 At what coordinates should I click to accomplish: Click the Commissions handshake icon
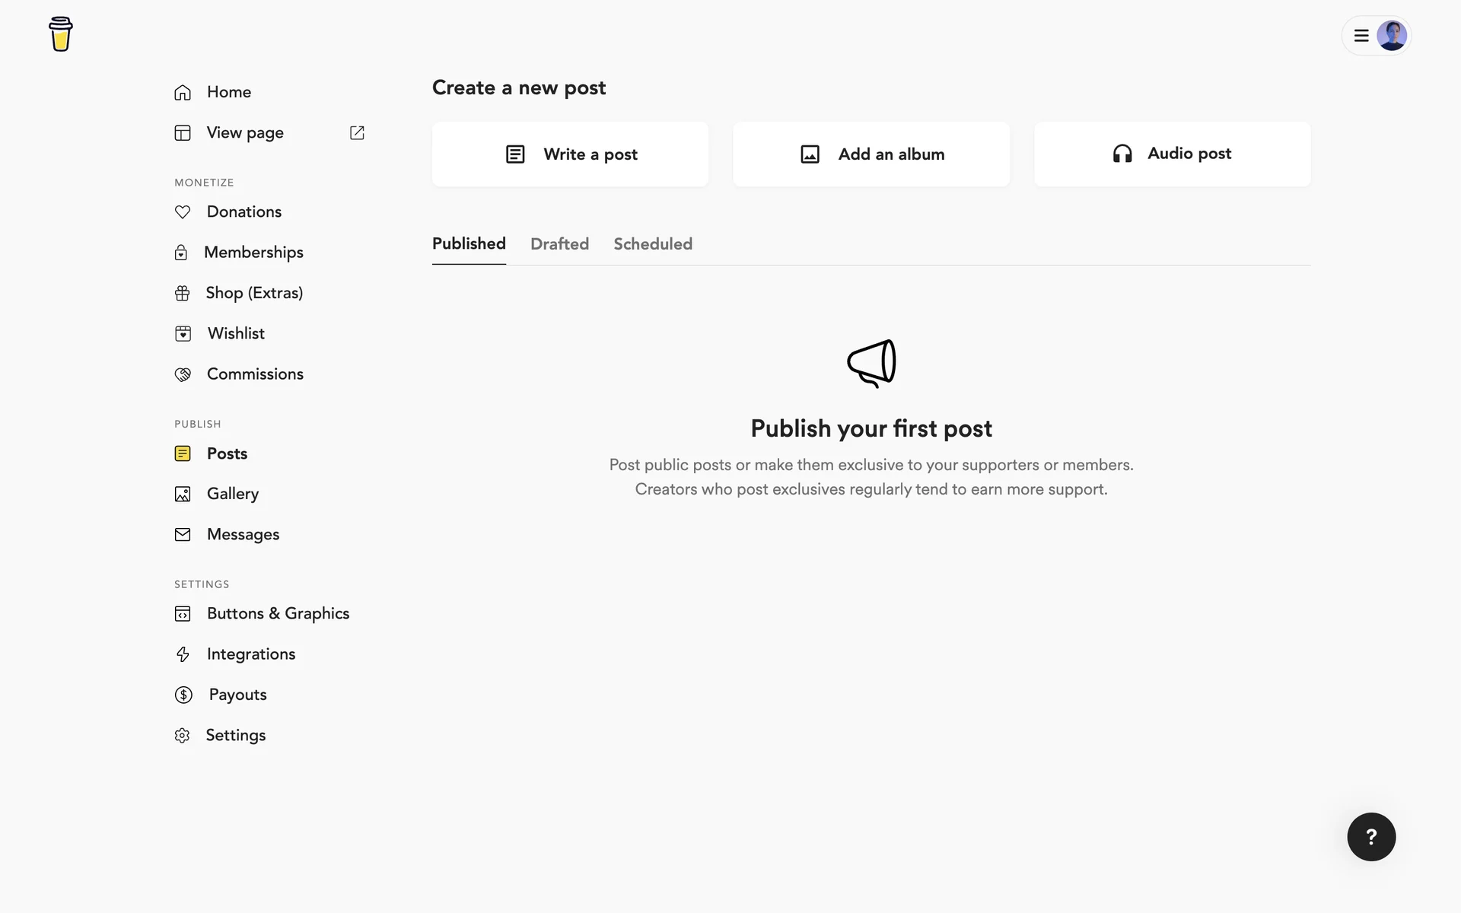183,374
